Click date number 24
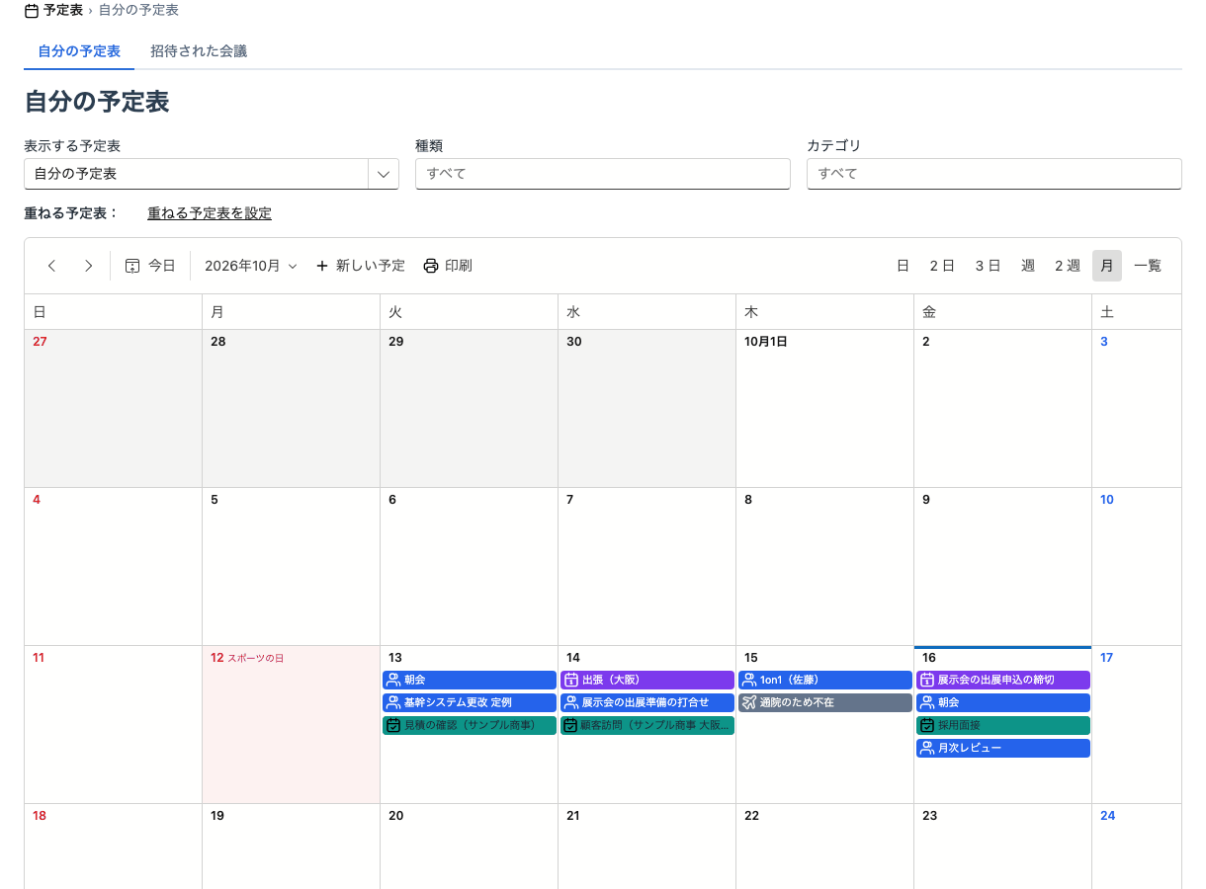Image resolution: width=1206 pixels, height=889 pixels. tap(1107, 816)
